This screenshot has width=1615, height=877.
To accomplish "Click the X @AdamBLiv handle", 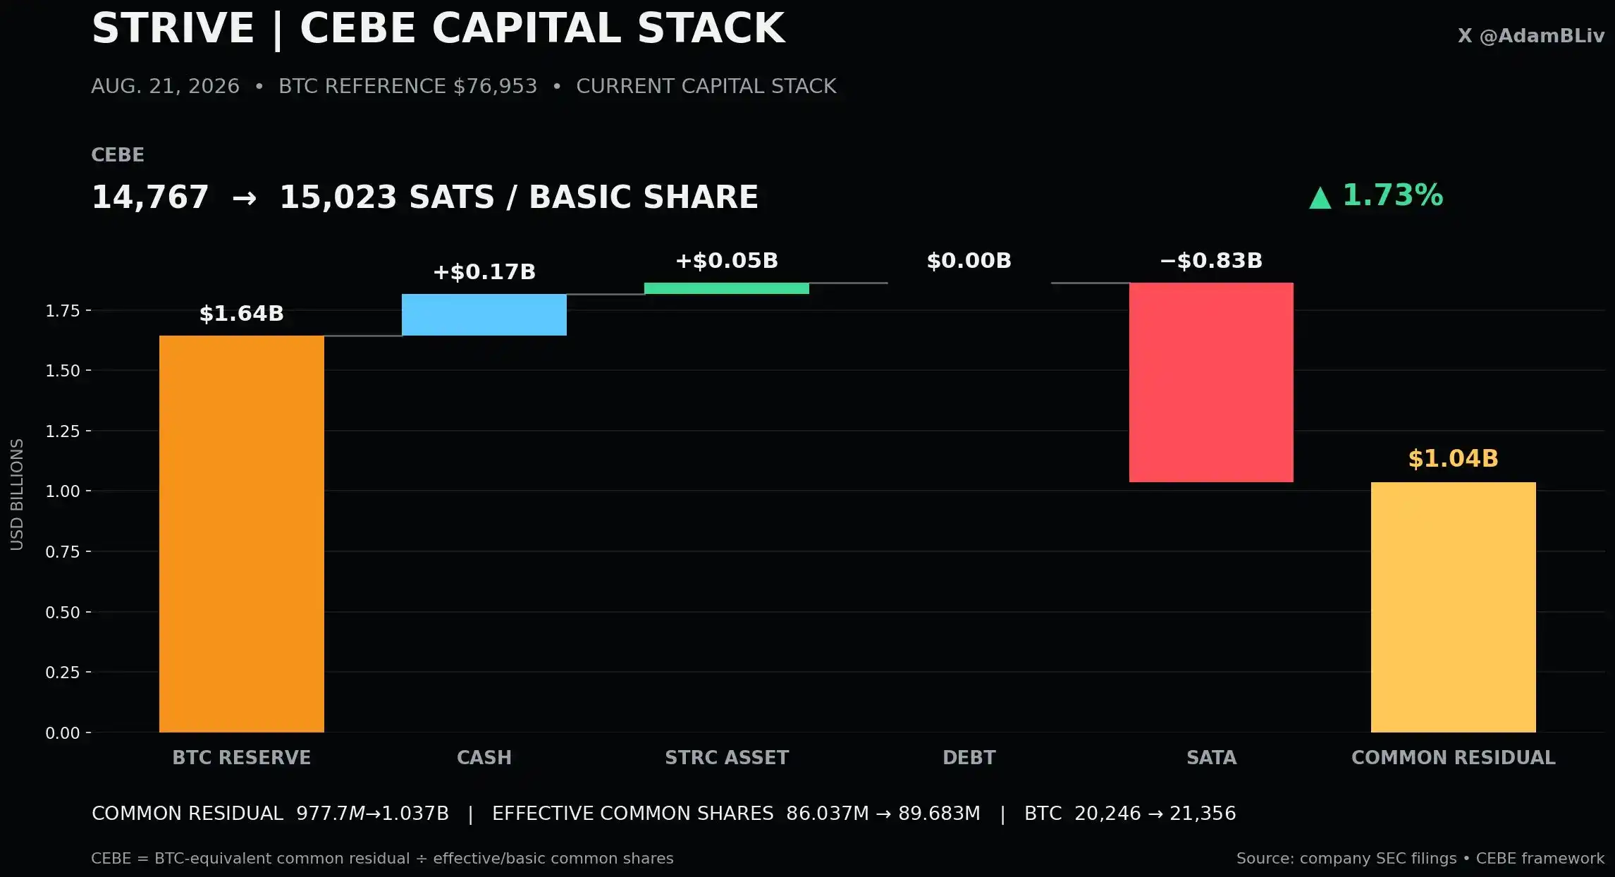I will [x=1531, y=36].
